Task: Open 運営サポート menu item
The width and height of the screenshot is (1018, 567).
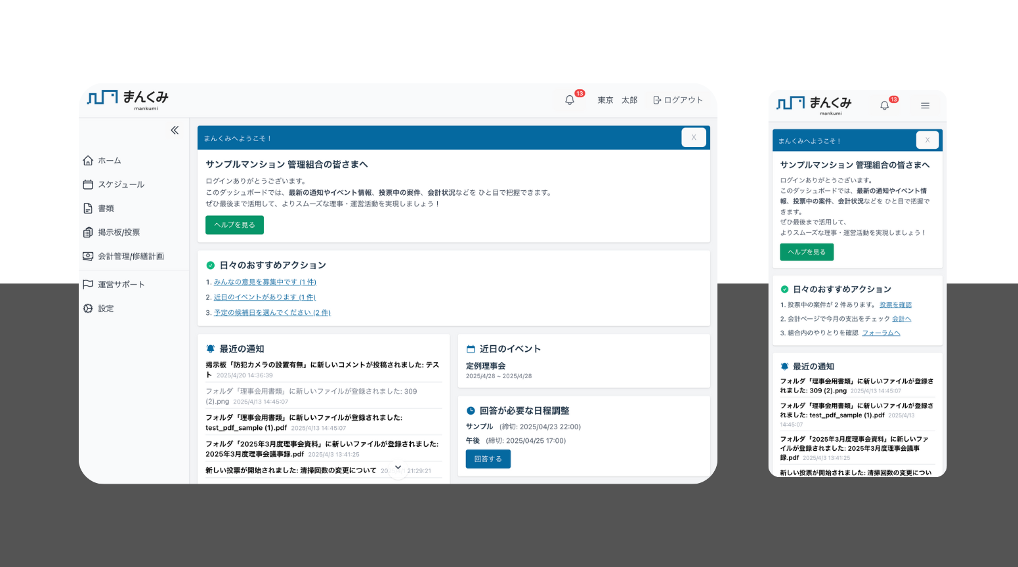Action: point(121,285)
